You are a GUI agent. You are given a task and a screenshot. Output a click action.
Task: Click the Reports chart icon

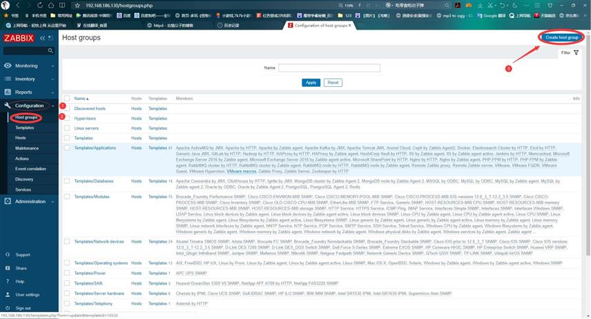8,92
